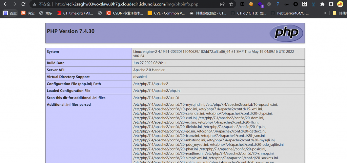The image size is (347, 163).
Task: Open the Extensions puzzle-piece menu
Action: 322,4
